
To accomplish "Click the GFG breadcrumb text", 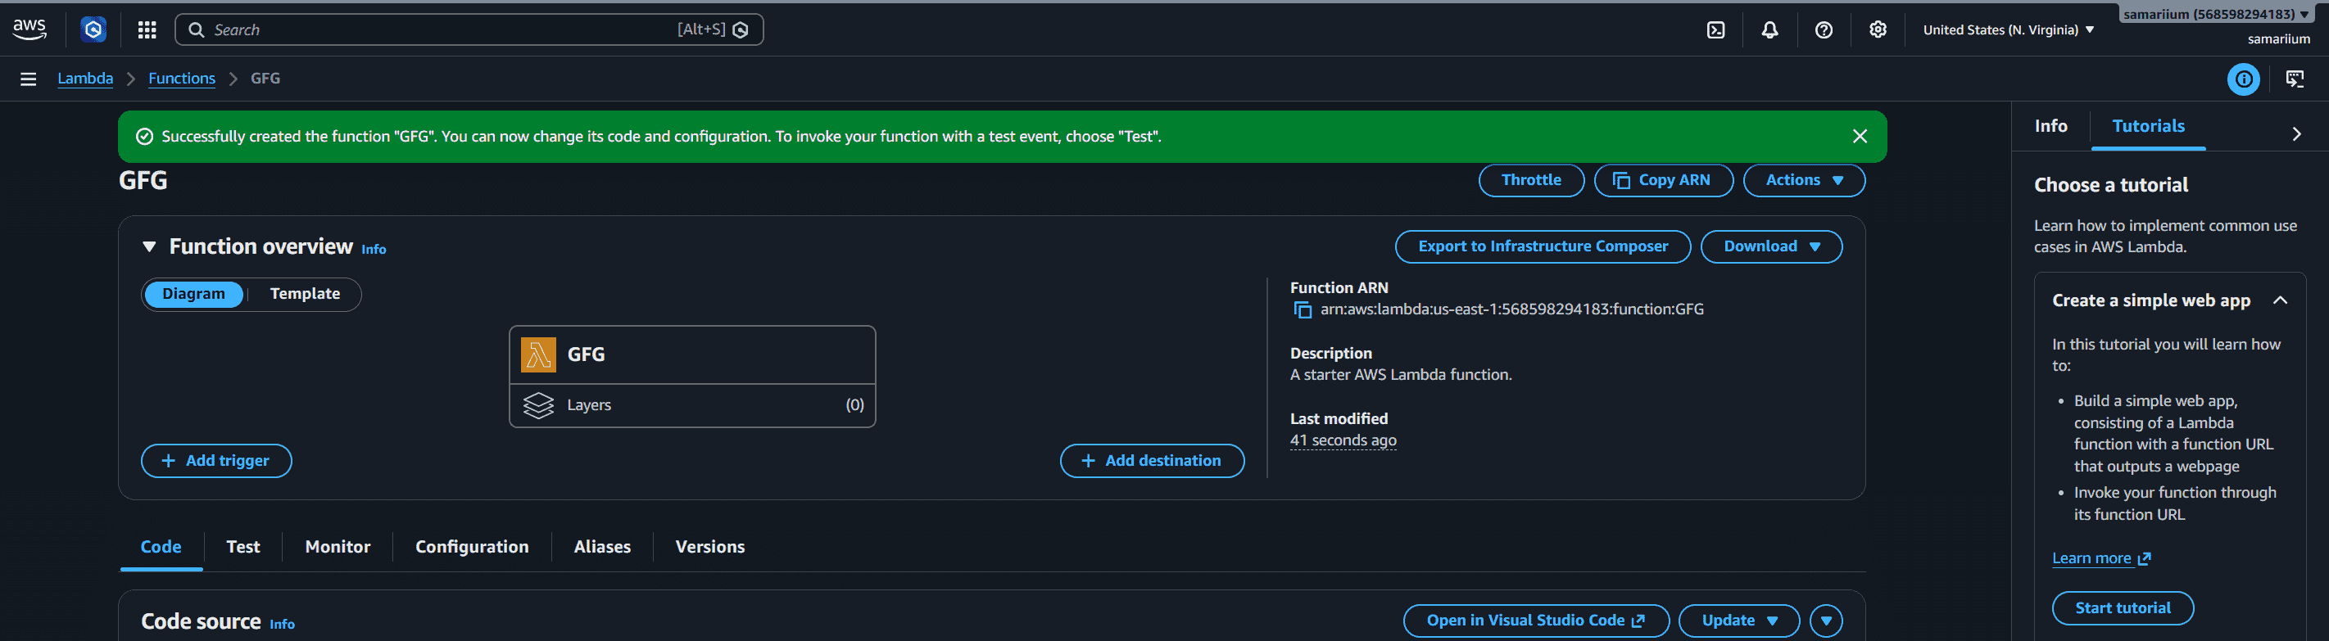I will pyautogui.click(x=265, y=79).
